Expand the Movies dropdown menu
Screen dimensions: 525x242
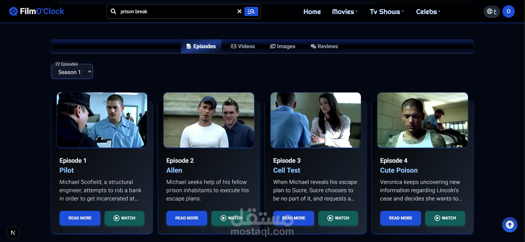pyautogui.click(x=345, y=12)
